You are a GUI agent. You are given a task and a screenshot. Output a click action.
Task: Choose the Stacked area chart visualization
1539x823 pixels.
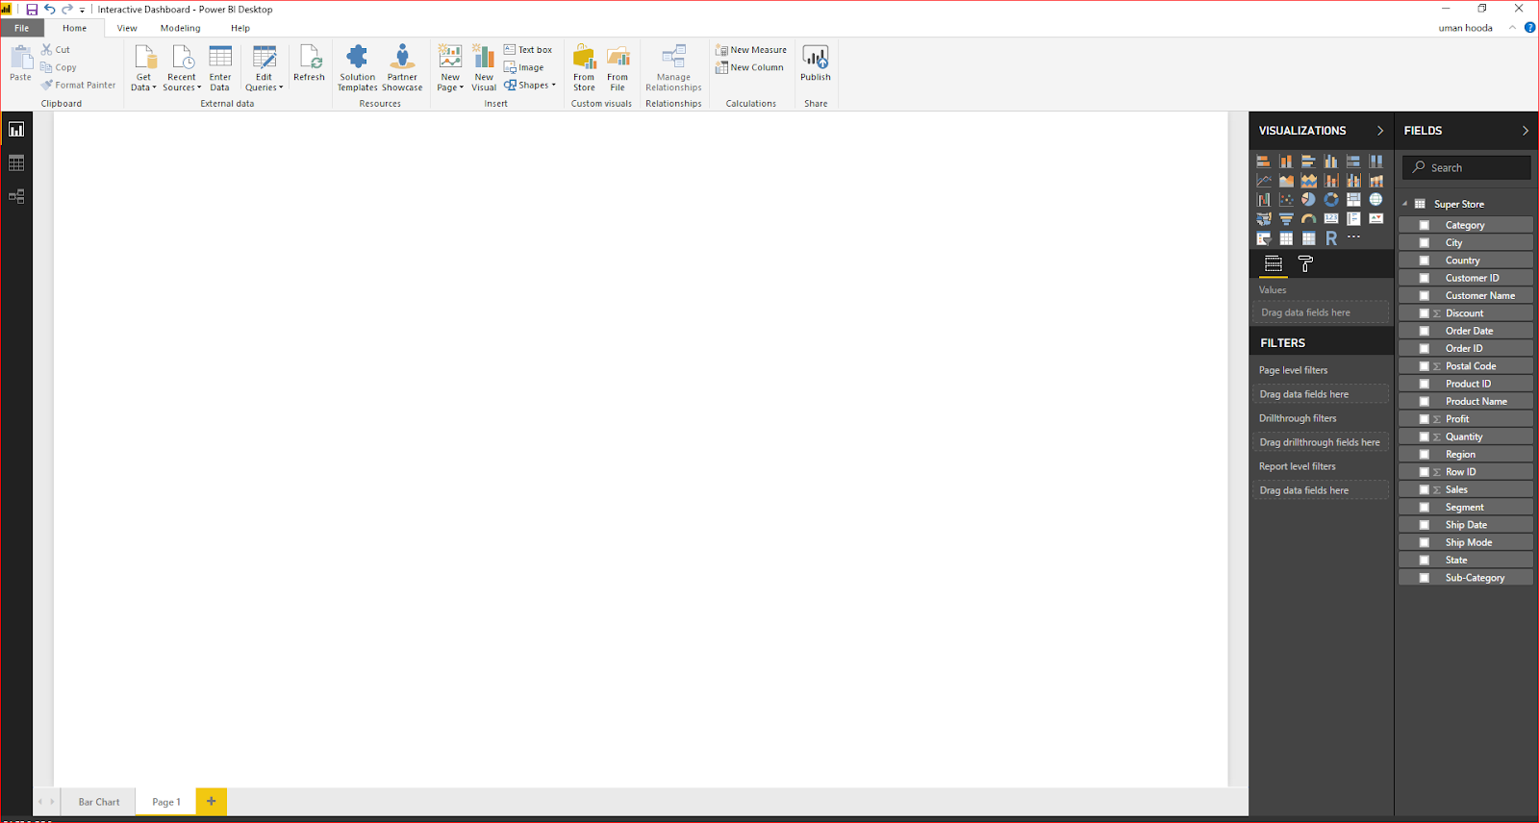coord(1309,181)
